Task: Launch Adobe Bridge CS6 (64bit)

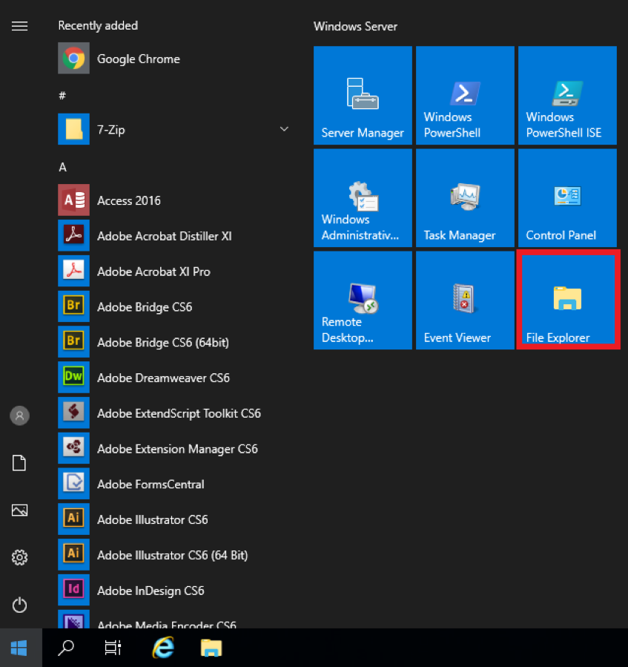Action: coord(174,342)
